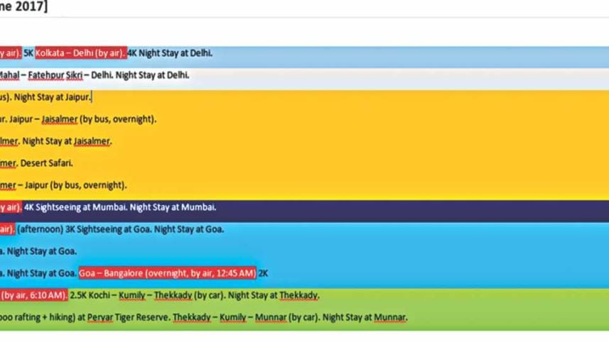The height and width of the screenshot is (342, 609).
Task: Click the red highlighted "(by air, 6:10 AM)" text
Action: coord(33,295)
